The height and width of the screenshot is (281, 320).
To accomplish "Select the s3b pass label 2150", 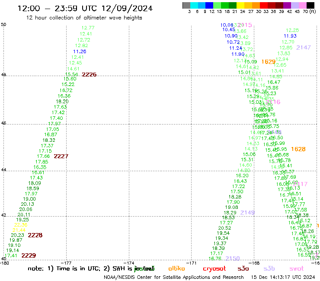I will pos(233,259).
